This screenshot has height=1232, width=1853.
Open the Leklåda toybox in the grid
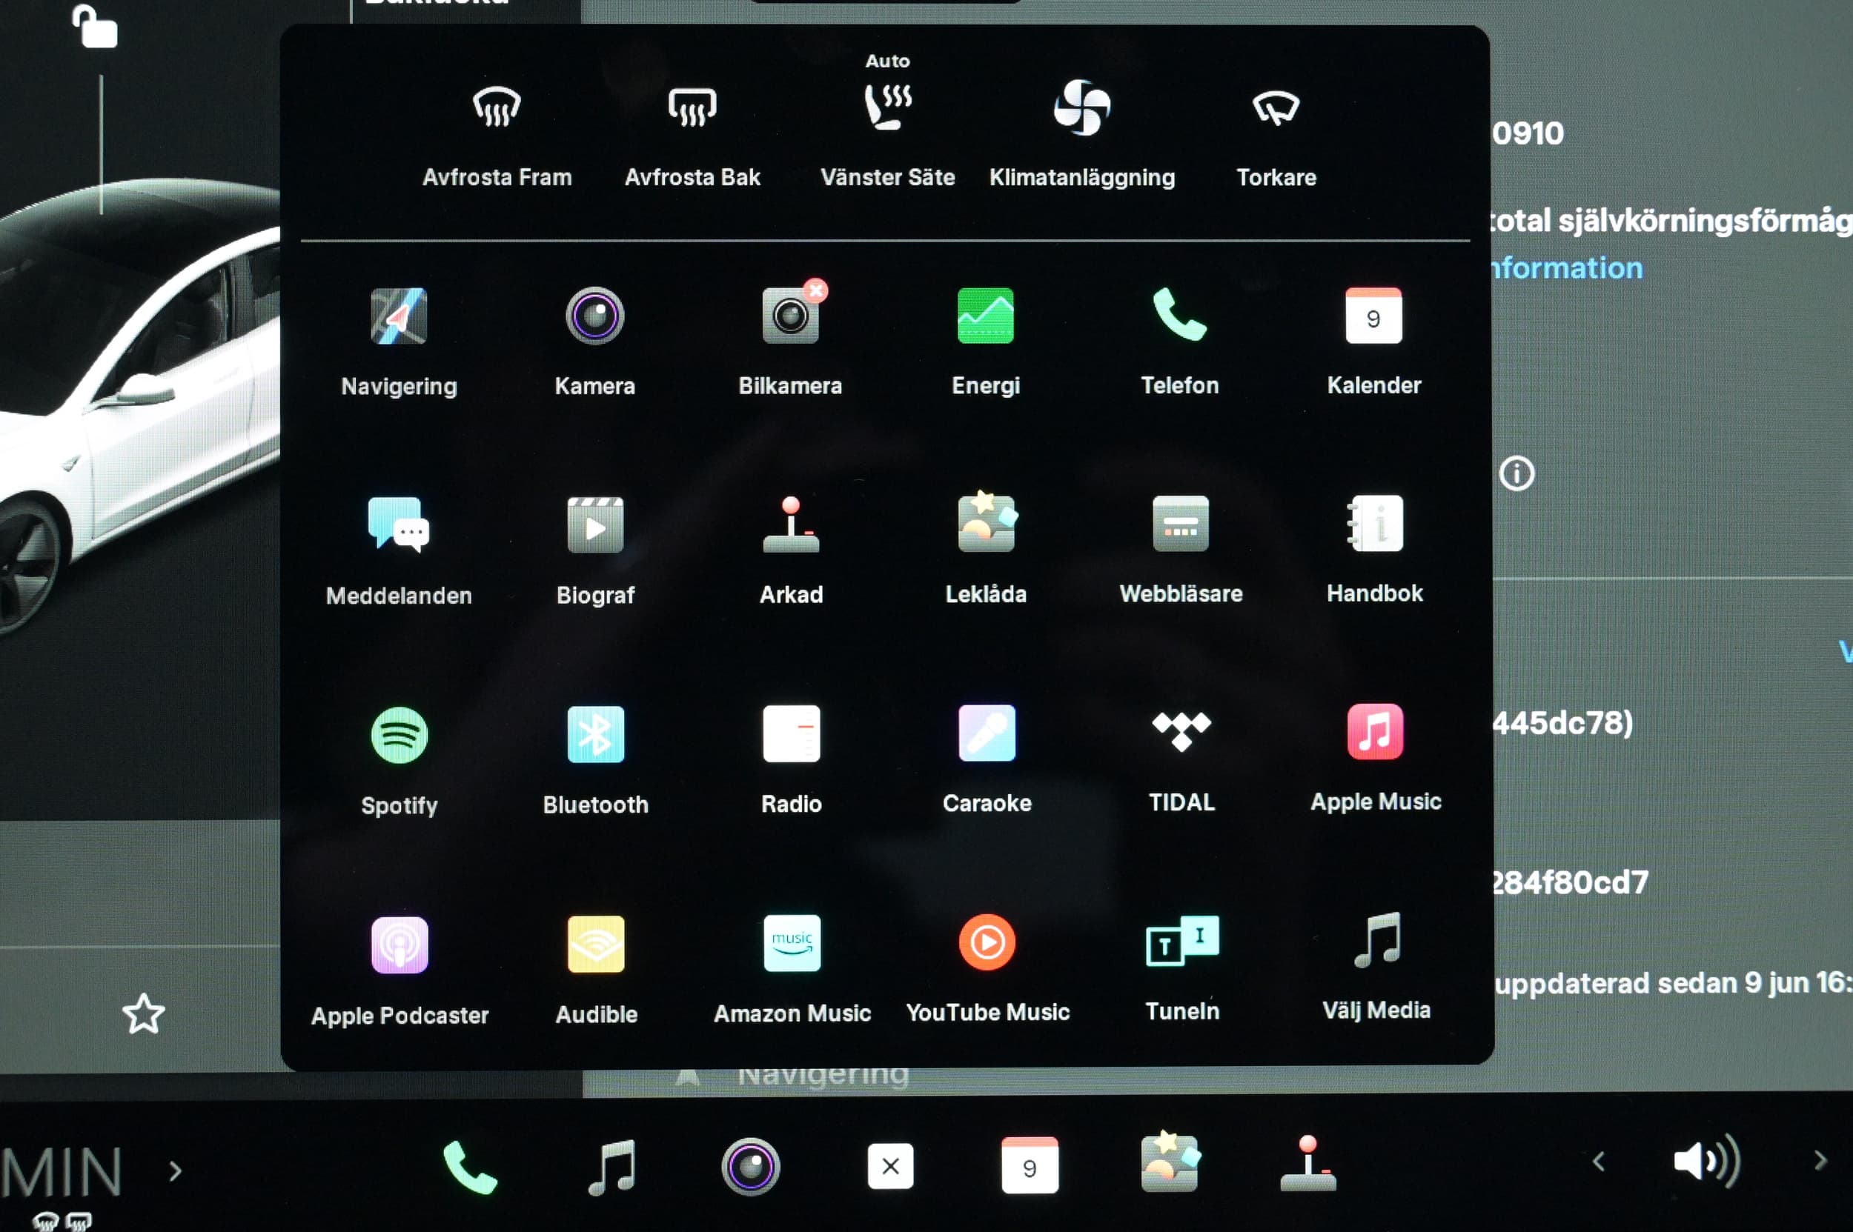987,522
